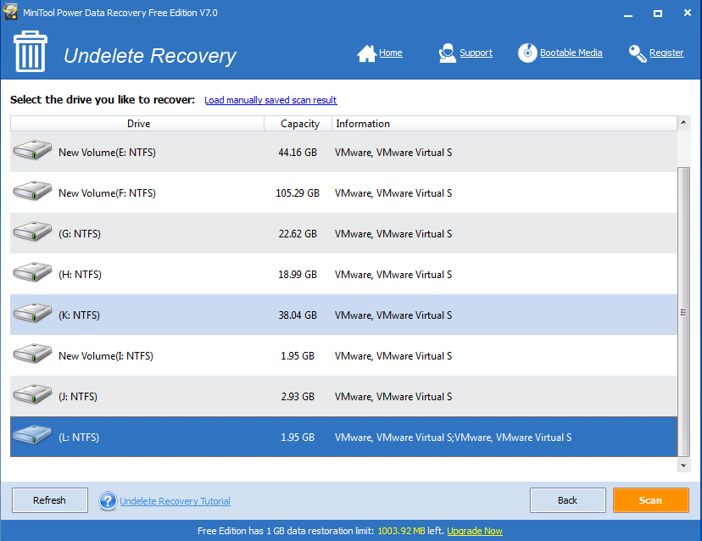Image resolution: width=702 pixels, height=541 pixels.
Task: Click the drive icon for (H: NTFS)
Action: [32, 272]
